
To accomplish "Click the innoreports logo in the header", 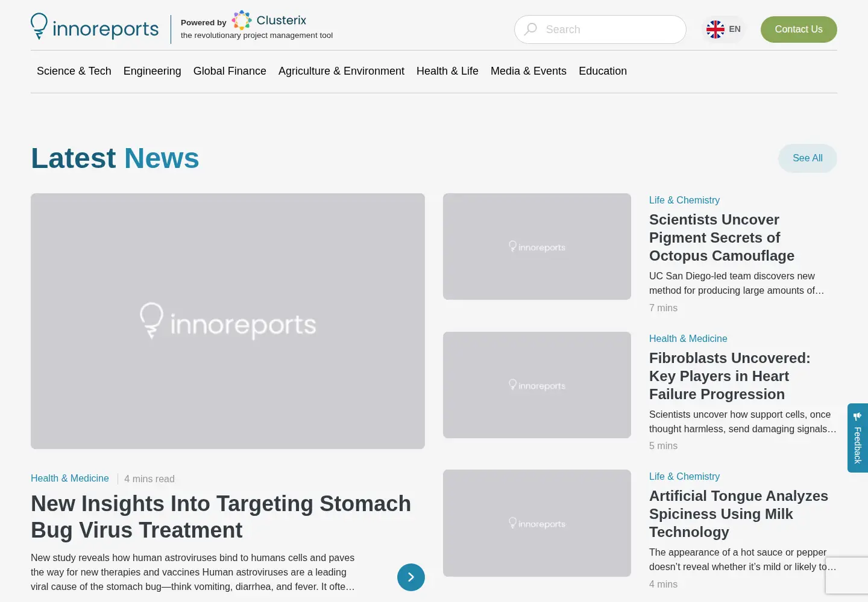I will point(95,27).
